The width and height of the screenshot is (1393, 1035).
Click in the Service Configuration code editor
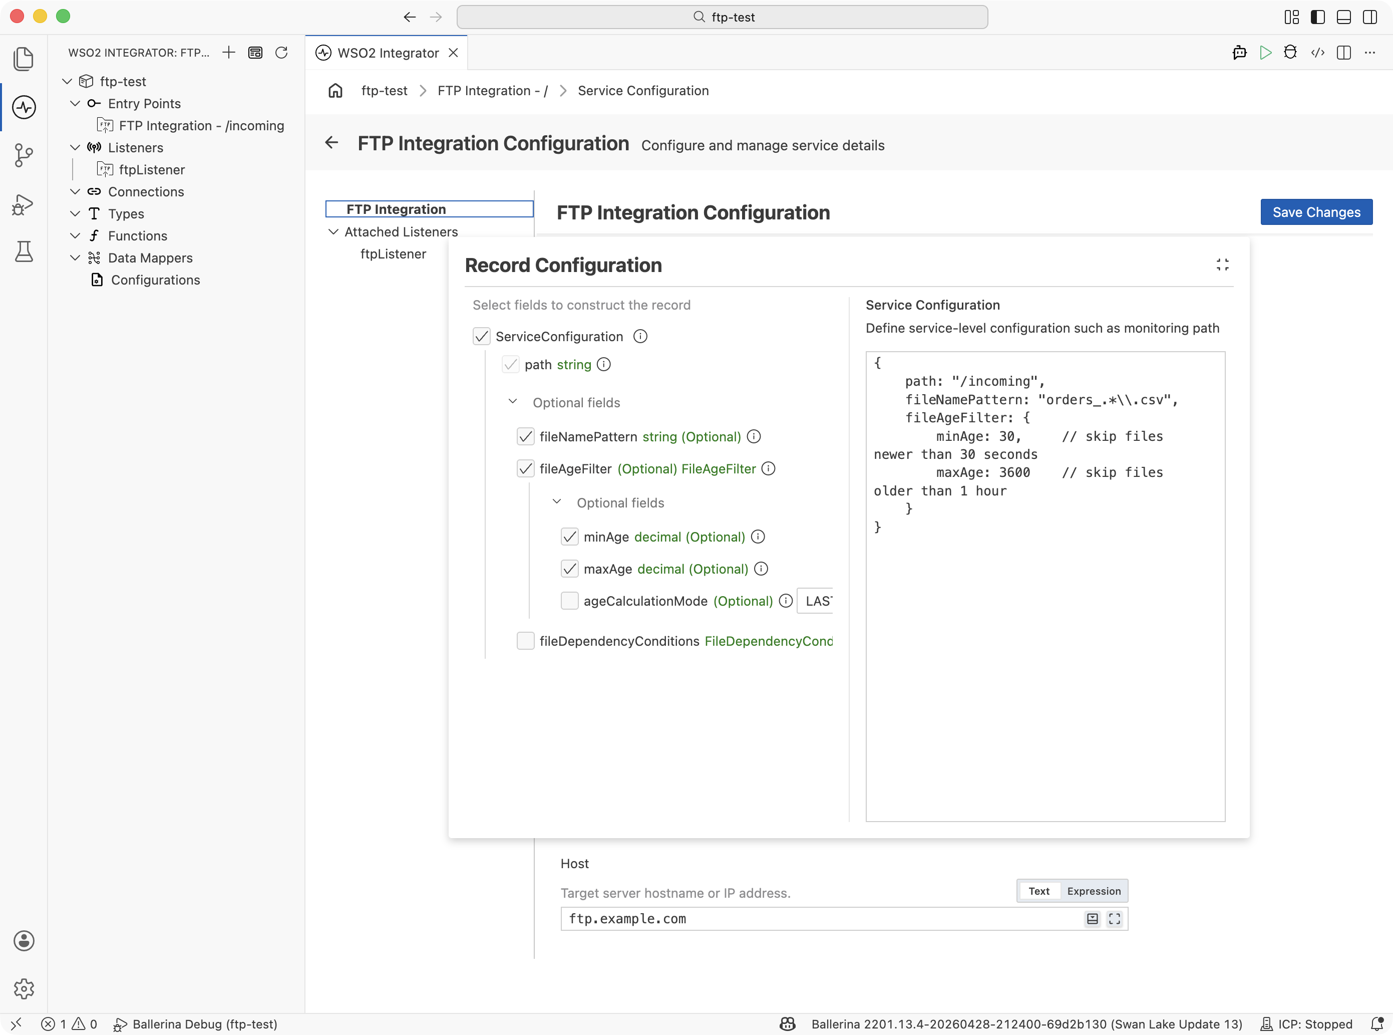coord(1045,587)
